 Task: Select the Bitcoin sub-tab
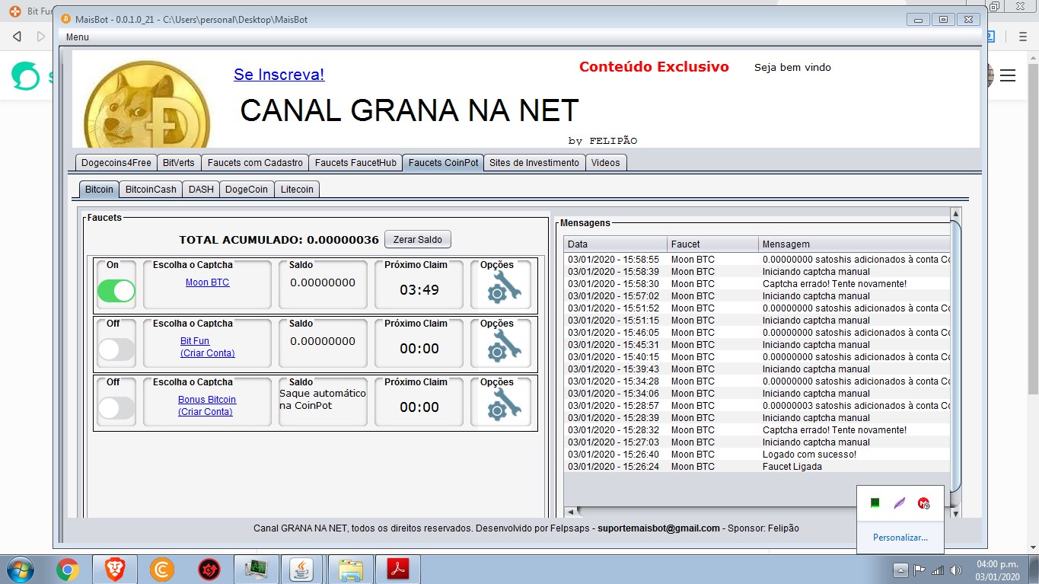[x=99, y=189]
